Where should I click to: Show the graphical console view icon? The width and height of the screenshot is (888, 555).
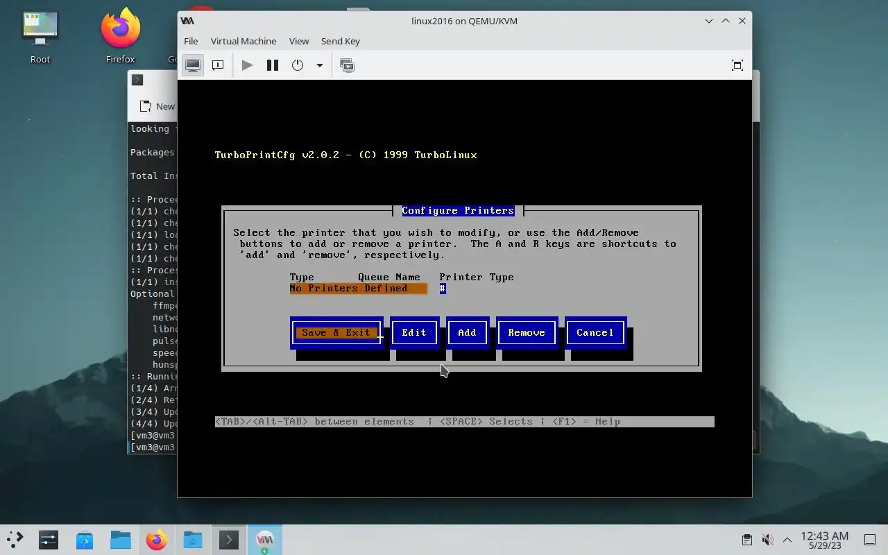(x=193, y=65)
